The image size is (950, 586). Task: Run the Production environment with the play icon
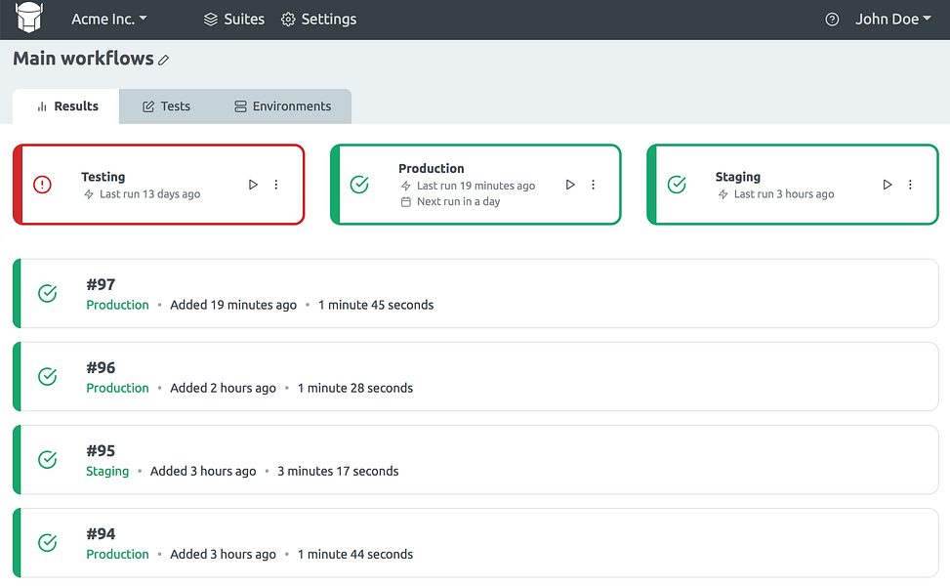(x=570, y=185)
